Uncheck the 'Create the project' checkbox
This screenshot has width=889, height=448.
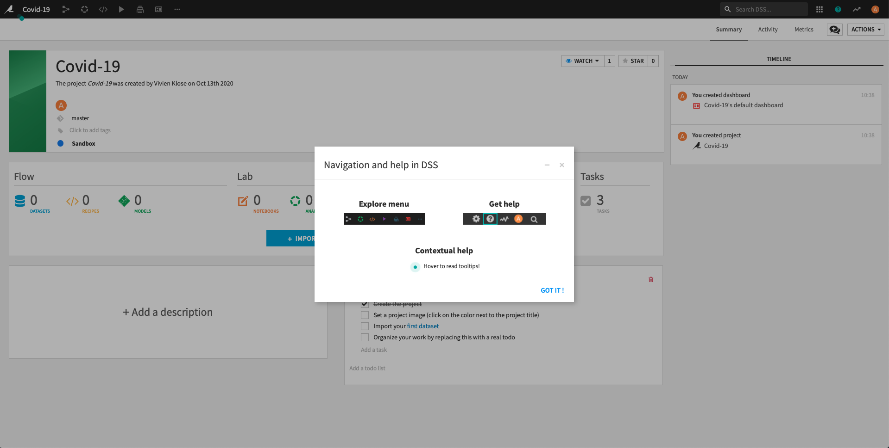click(x=365, y=304)
